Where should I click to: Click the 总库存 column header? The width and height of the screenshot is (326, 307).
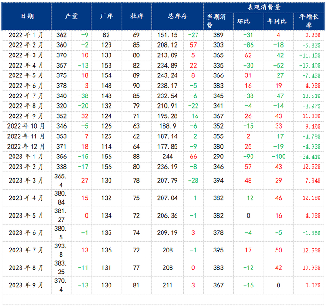(x=177, y=16)
